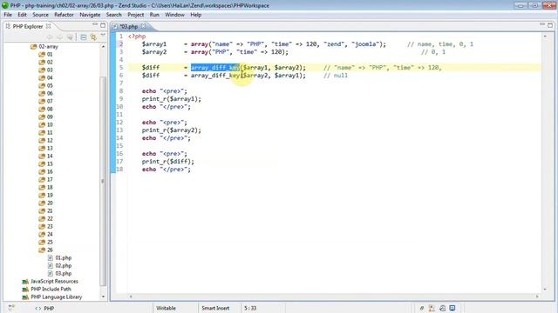This screenshot has width=558, height=313.
Task: Select folder 02 in PHP Explorer
Action: (x=50, y=62)
